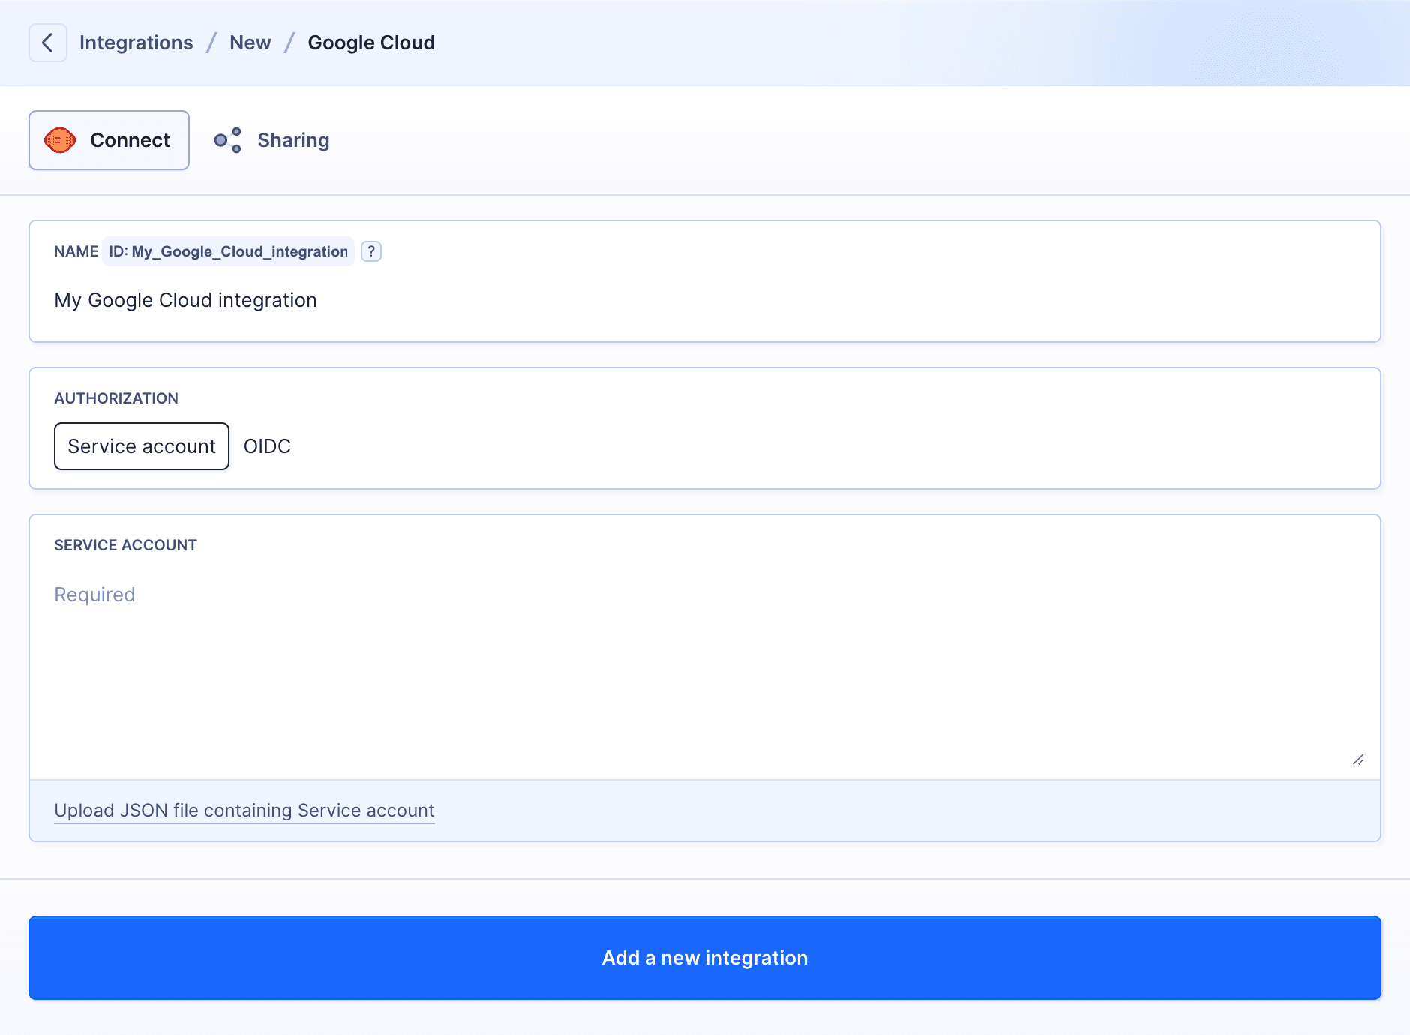Click the AUTHORIZATION heading
Viewport: 1410px width, 1035px height.
coord(116,398)
